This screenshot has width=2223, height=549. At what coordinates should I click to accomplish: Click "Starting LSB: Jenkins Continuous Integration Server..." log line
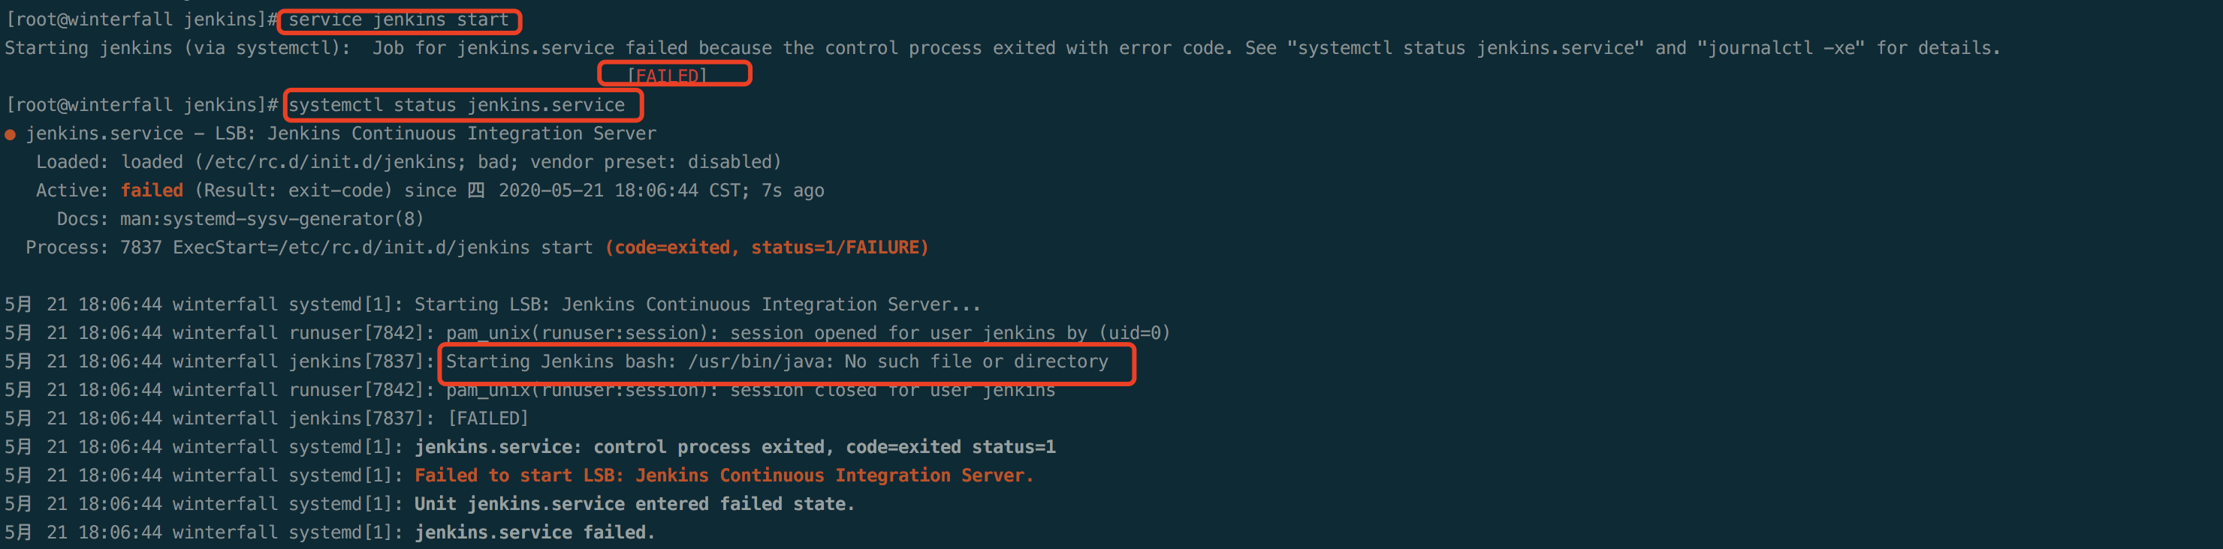point(697,305)
